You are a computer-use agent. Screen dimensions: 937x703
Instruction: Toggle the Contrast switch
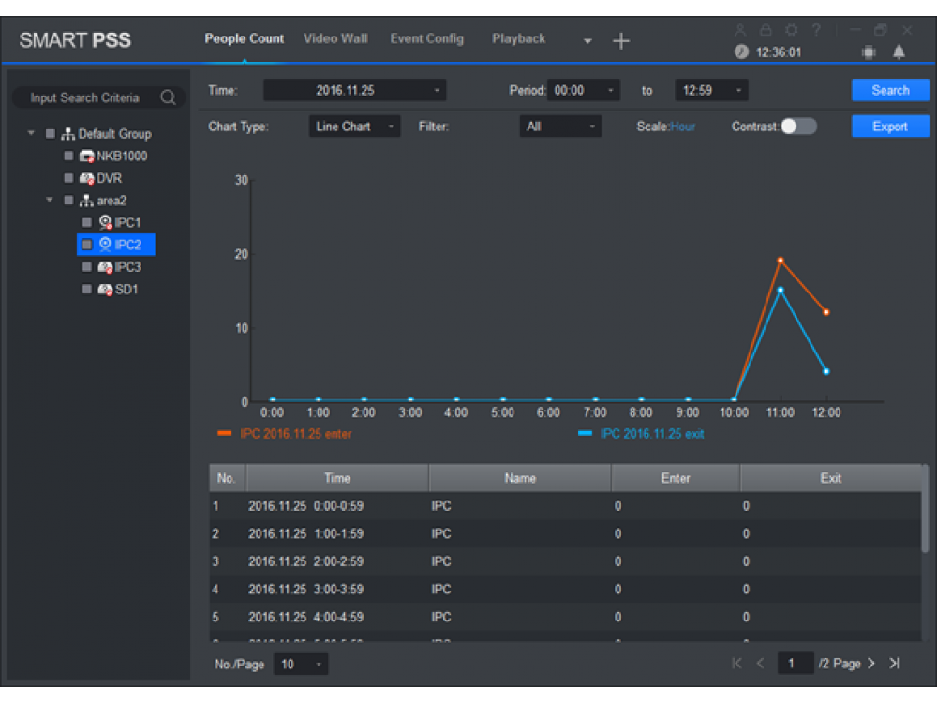pos(798,127)
